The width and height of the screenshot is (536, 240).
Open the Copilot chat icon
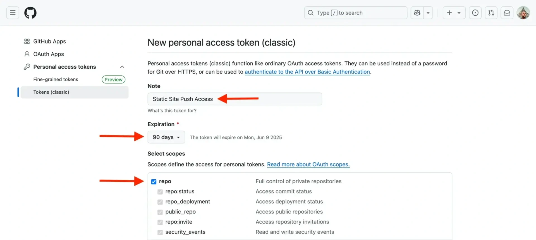tap(417, 13)
